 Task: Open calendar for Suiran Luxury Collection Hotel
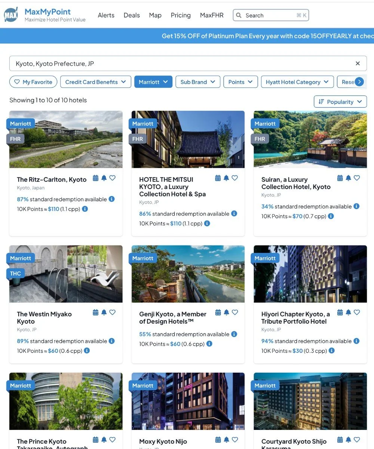click(x=340, y=178)
